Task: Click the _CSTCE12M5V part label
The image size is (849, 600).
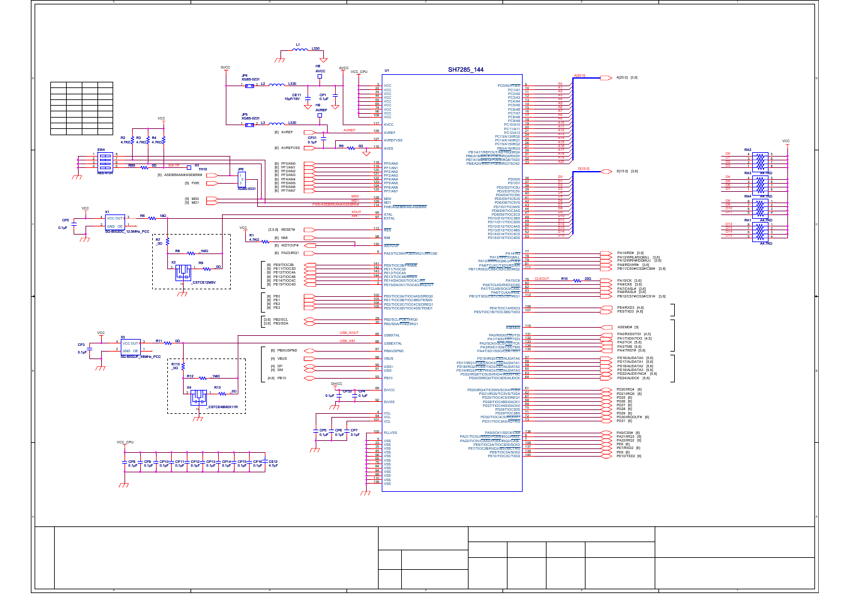Action: pos(204,283)
